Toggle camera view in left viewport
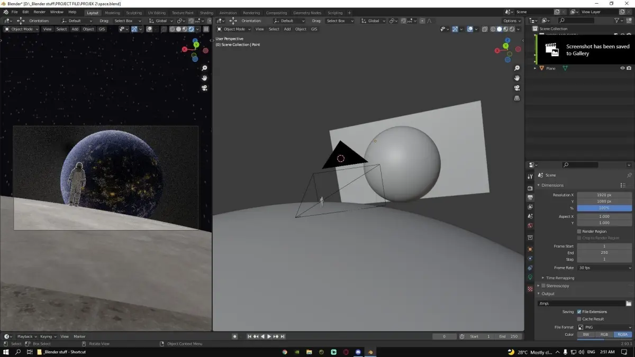Viewport: 635px width, 357px height. tap(204, 88)
